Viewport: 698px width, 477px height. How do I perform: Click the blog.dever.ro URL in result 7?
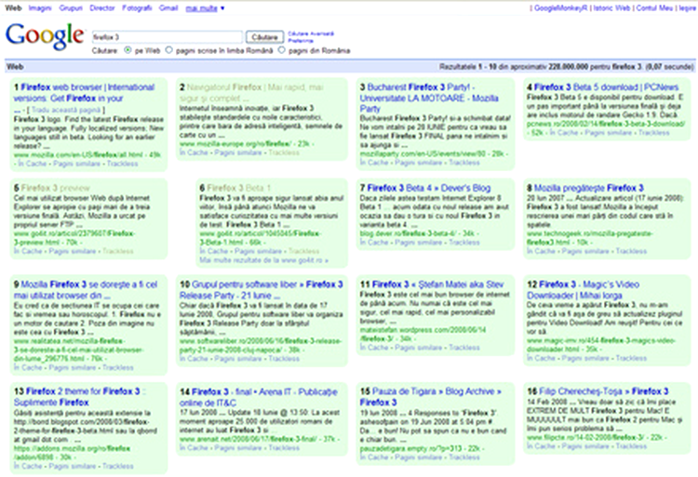click(408, 233)
